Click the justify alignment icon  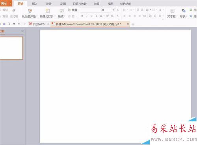coord(139,16)
